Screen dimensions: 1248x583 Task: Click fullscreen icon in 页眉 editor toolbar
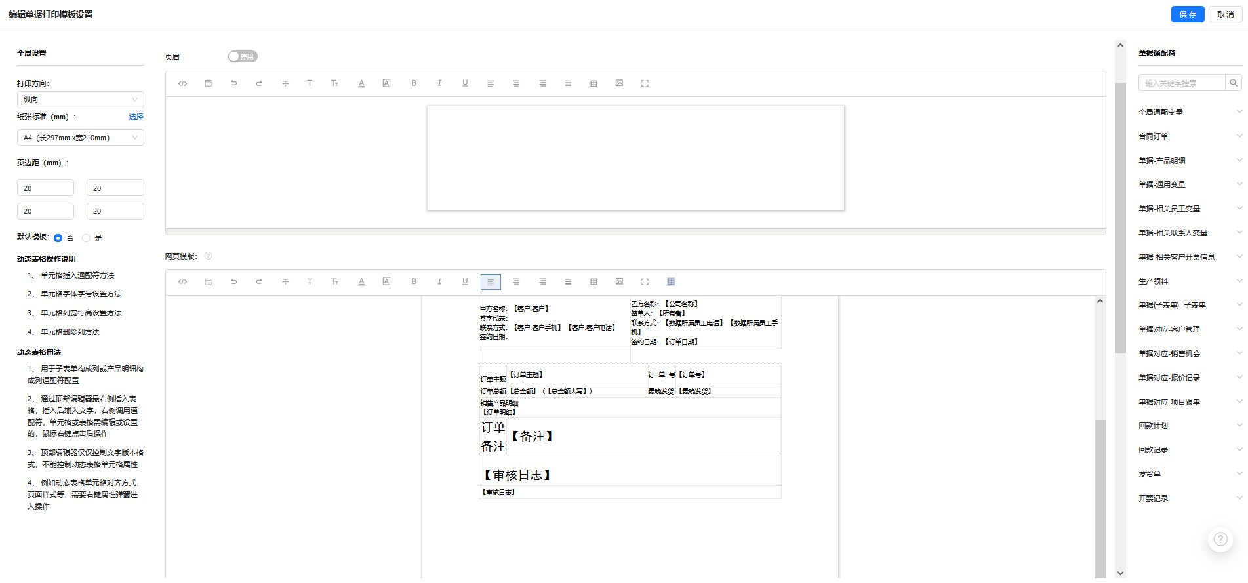(x=644, y=83)
